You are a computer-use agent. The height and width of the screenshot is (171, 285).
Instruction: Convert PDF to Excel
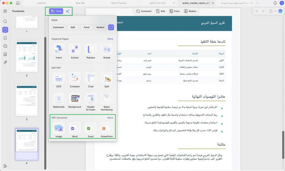[x=91, y=130]
